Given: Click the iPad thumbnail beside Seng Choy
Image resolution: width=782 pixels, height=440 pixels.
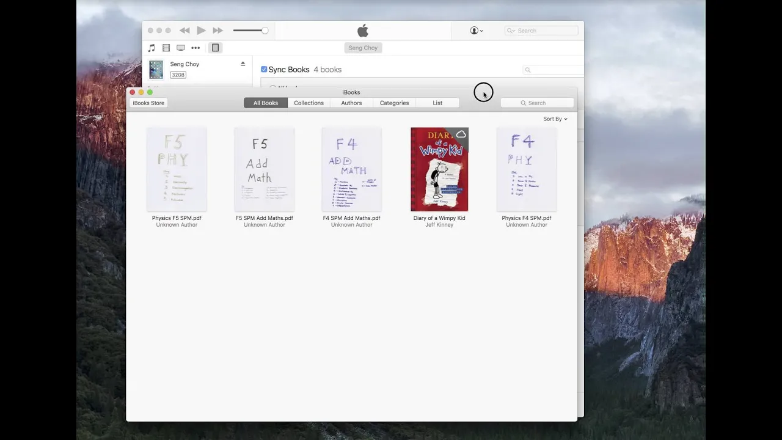Looking at the screenshot, I should click(x=156, y=70).
